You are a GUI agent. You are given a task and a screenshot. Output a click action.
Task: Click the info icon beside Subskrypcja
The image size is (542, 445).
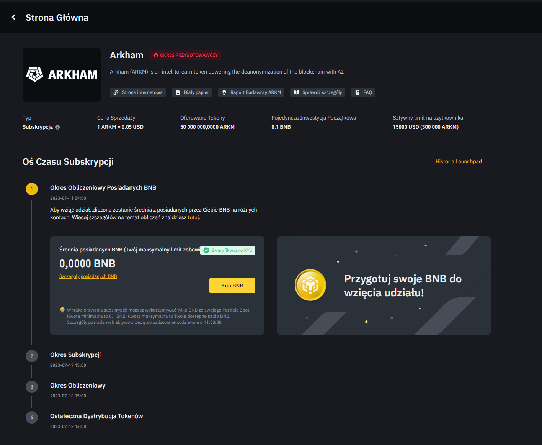pyautogui.click(x=57, y=127)
